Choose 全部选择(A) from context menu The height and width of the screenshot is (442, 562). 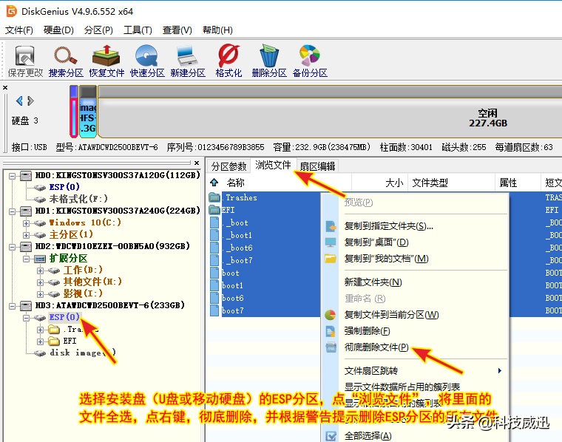click(x=368, y=436)
